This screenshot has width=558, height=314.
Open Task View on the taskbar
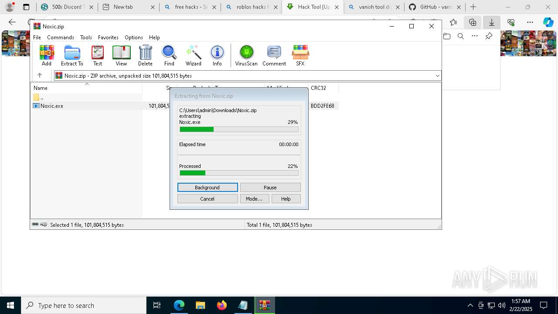(x=157, y=305)
